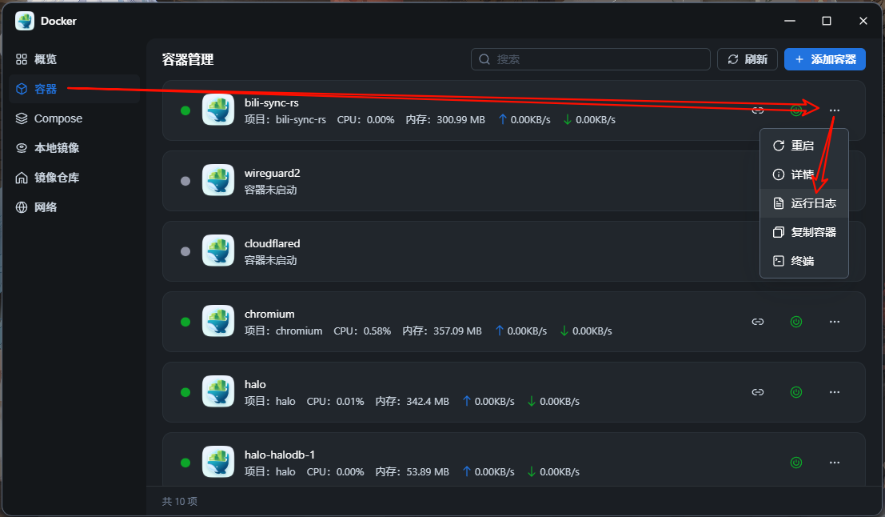Click the 内存: 53.89 MB value
The image size is (885, 517).
(412, 472)
